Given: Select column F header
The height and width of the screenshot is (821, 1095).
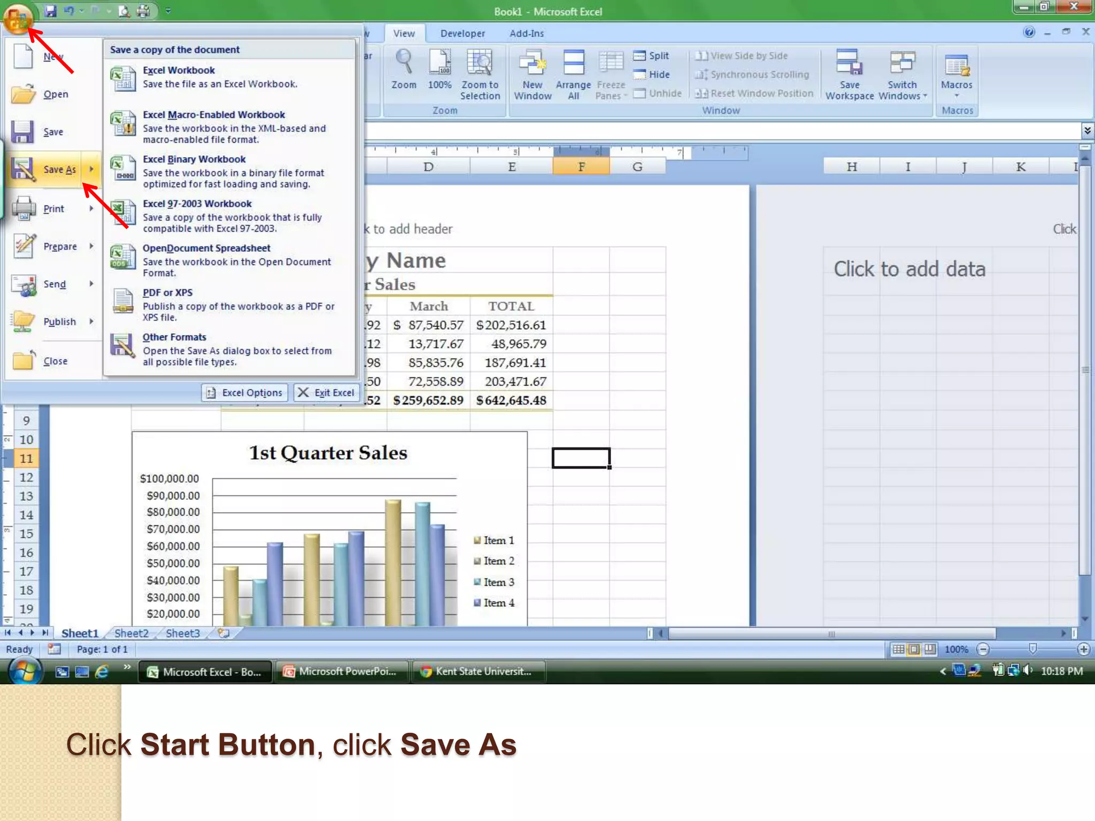Looking at the screenshot, I should click(x=581, y=167).
